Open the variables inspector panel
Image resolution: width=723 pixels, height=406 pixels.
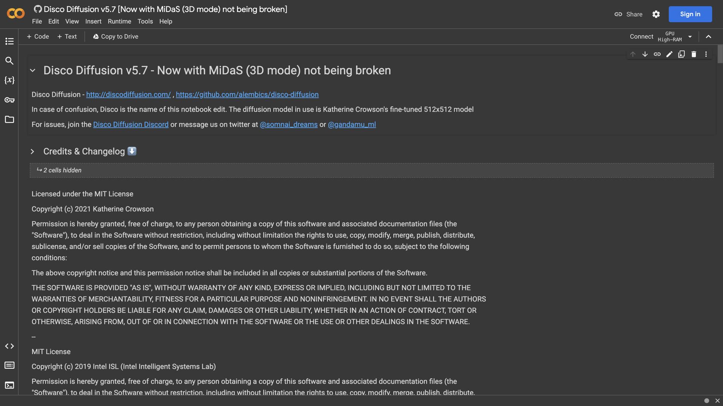(x=9, y=80)
